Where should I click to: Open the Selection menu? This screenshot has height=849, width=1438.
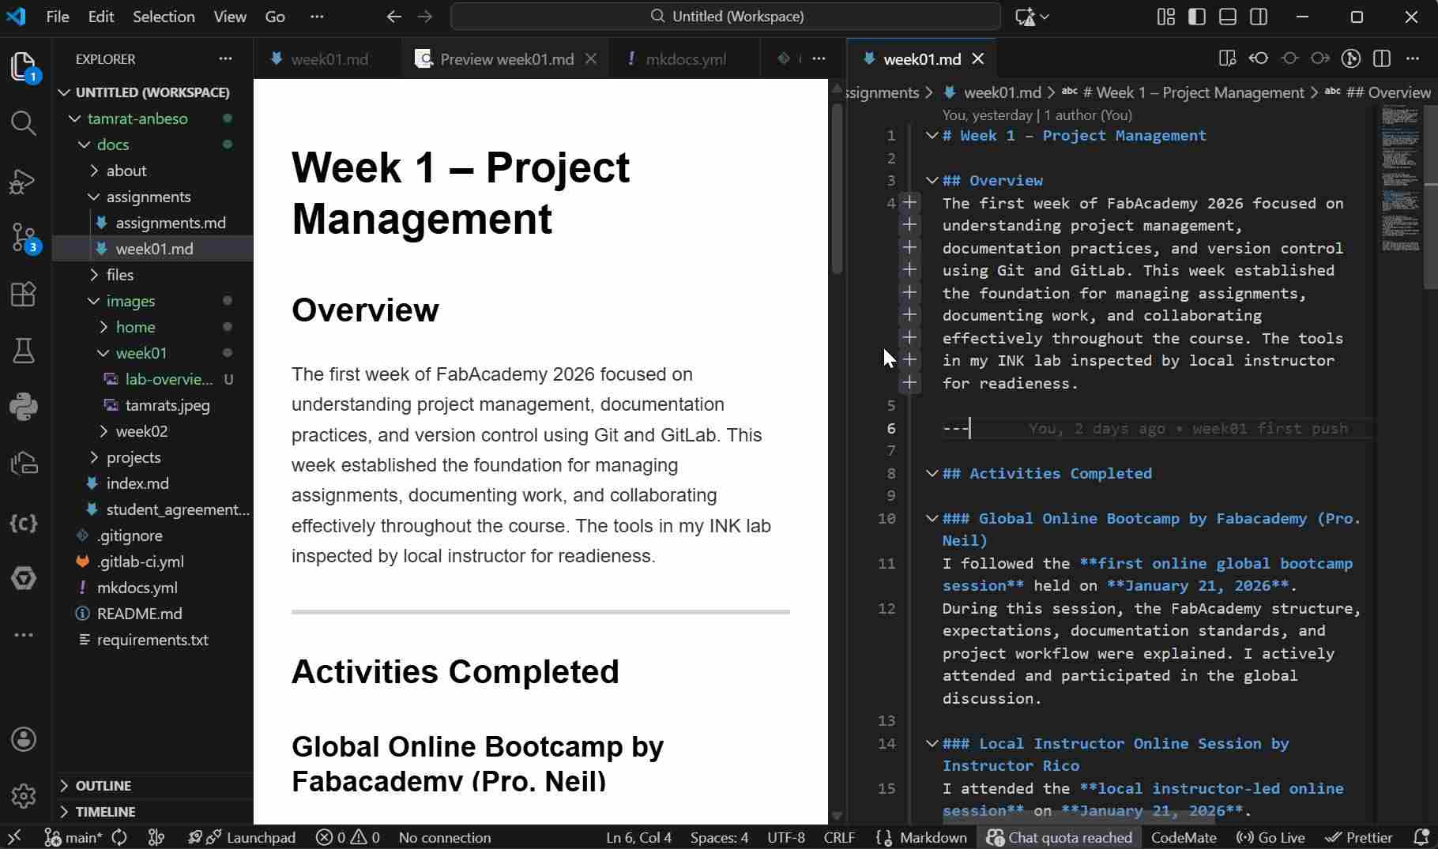tap(163, 17)
